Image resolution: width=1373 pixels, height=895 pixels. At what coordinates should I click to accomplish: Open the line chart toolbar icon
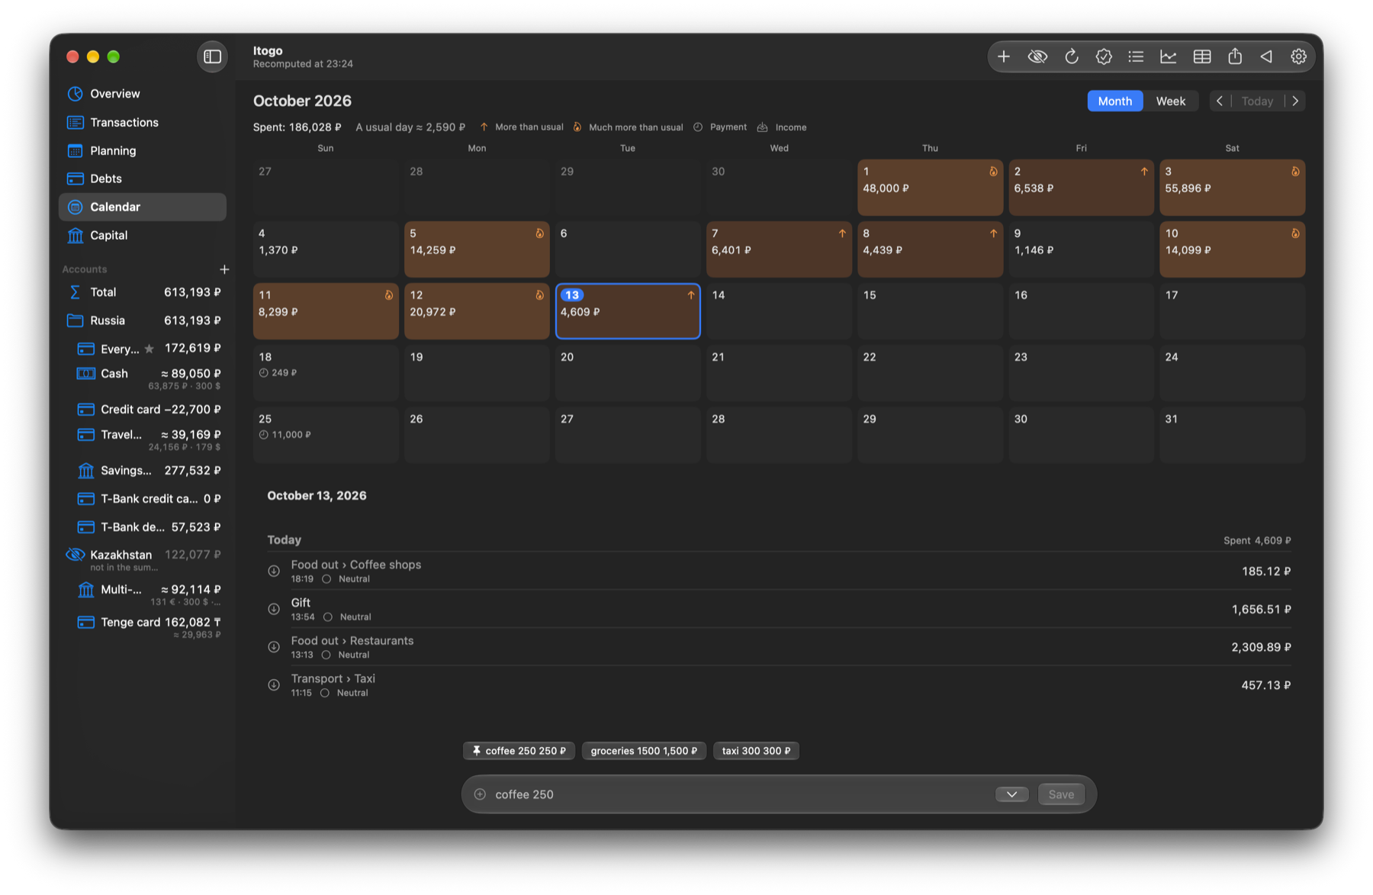click(1169, 56)
